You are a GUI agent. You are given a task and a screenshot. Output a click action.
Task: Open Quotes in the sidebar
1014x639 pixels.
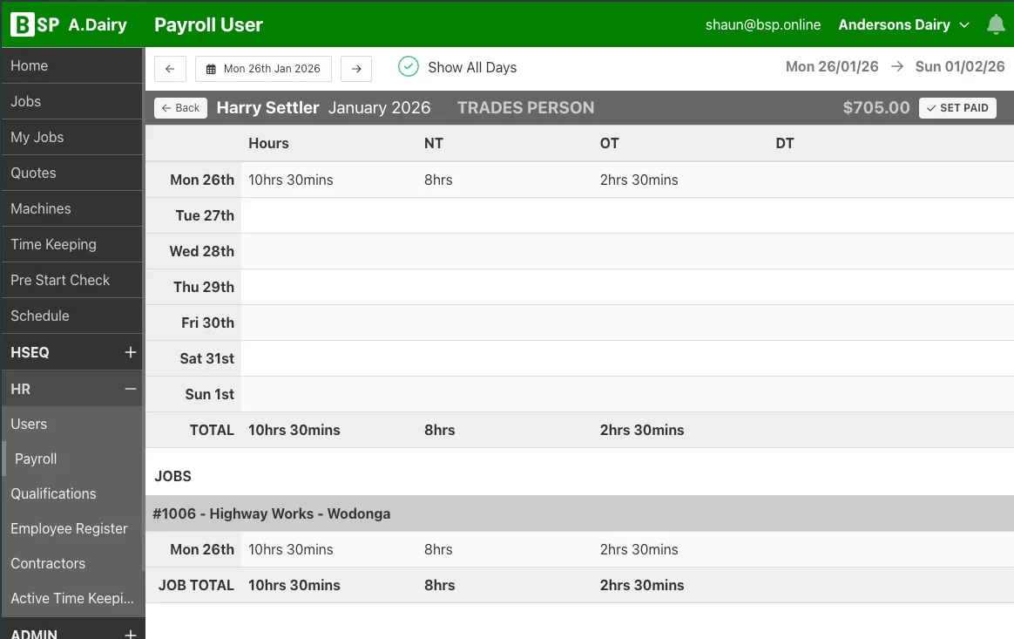click(71, 173)
